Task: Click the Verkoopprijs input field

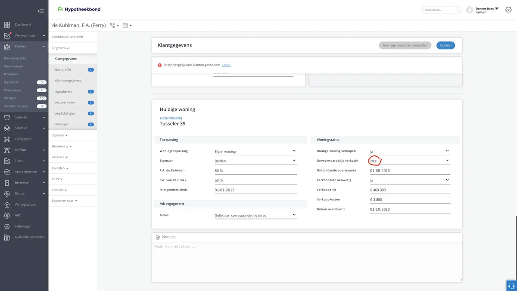Action: click(410, 190)
